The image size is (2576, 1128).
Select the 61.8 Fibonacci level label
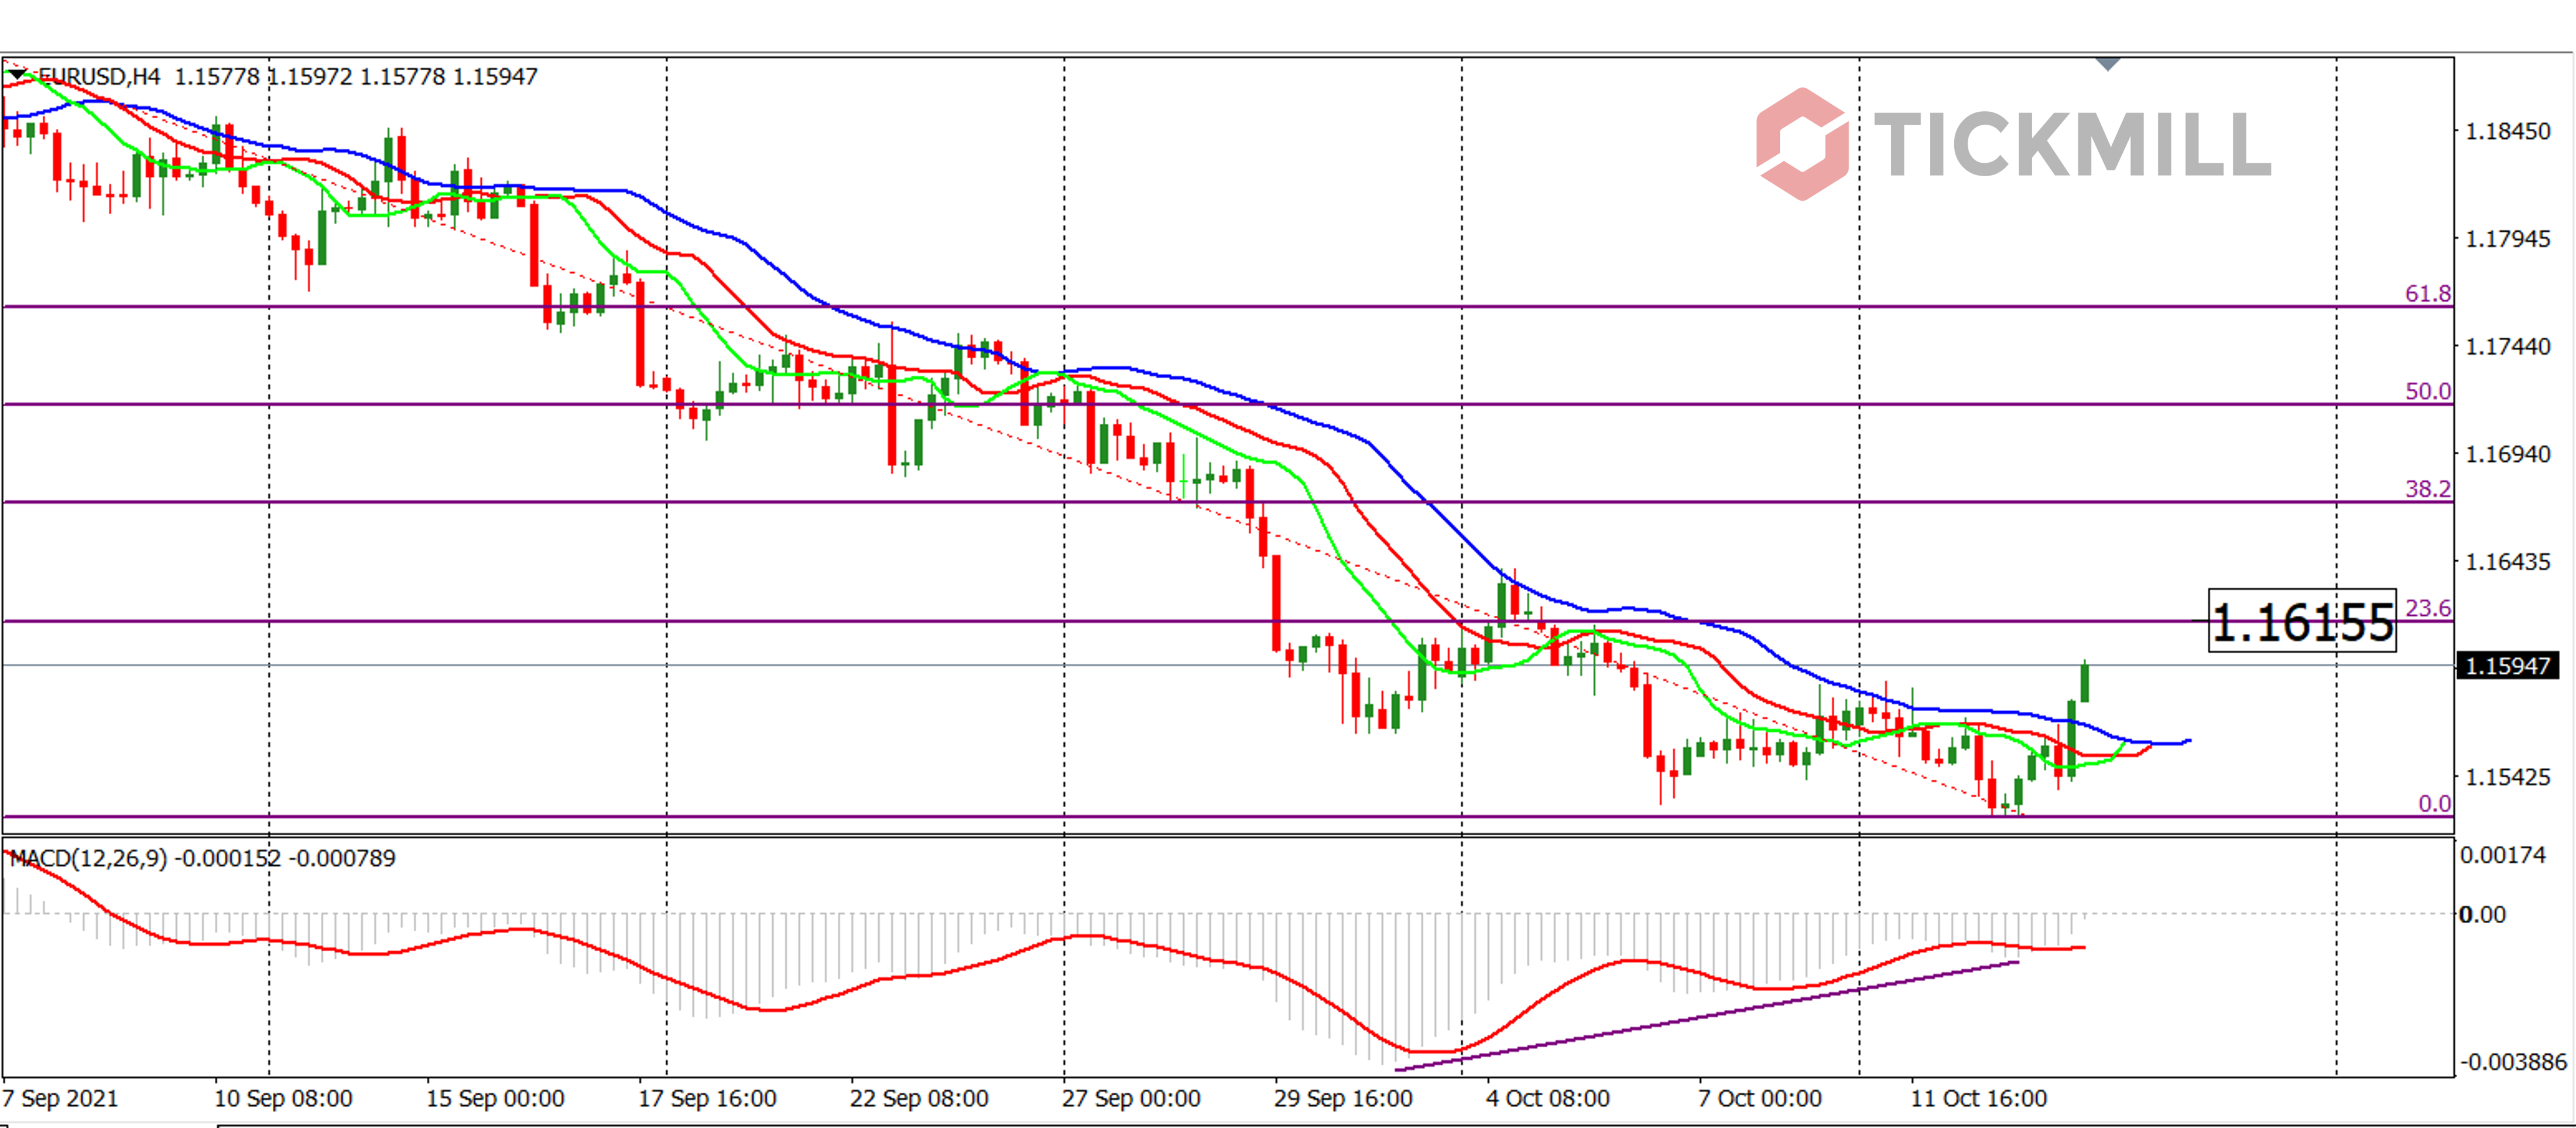(2427, 294)
